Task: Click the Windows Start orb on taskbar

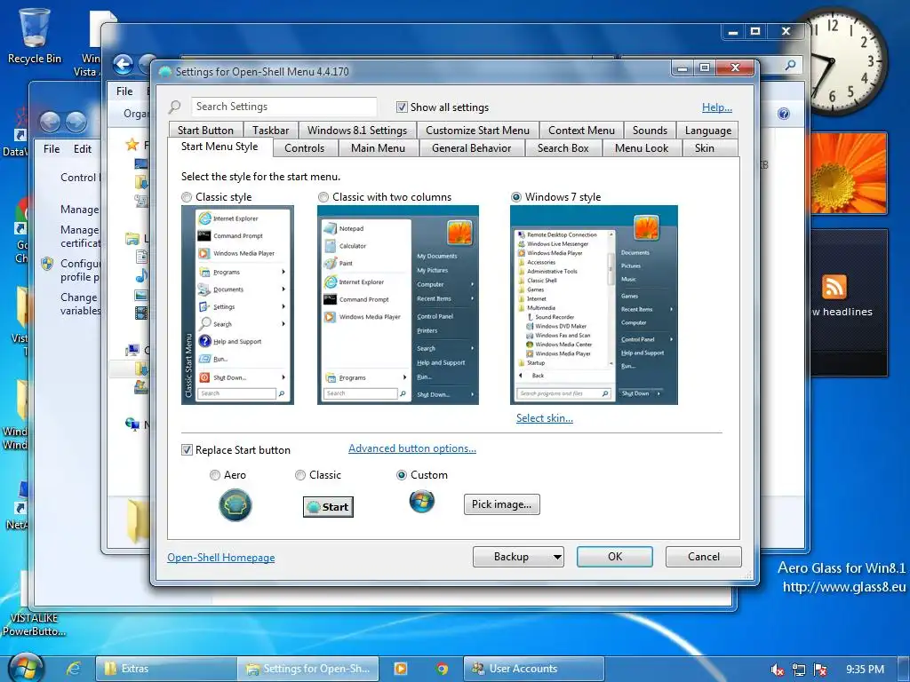Action: (26, 668)
